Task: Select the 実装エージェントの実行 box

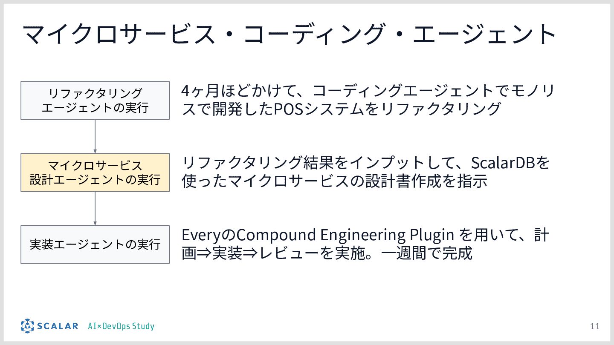Action: [x=95, y=244]
